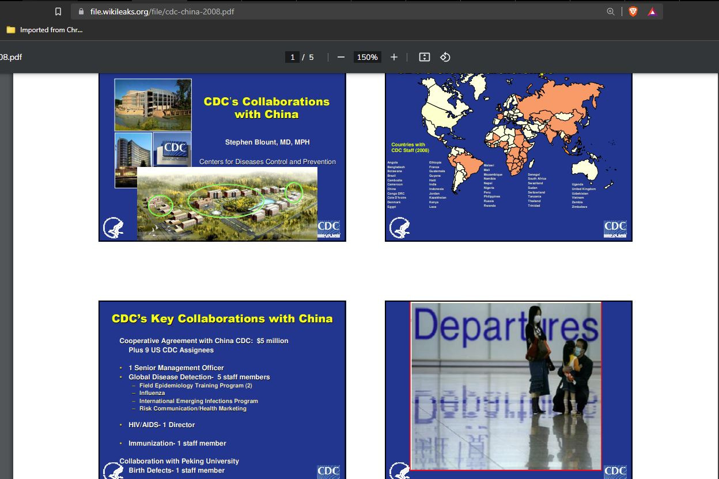Screen dimensions: 719x479
Task: Click Stephen Blount, MD, MPH text
Action: [x=267, y=142]
